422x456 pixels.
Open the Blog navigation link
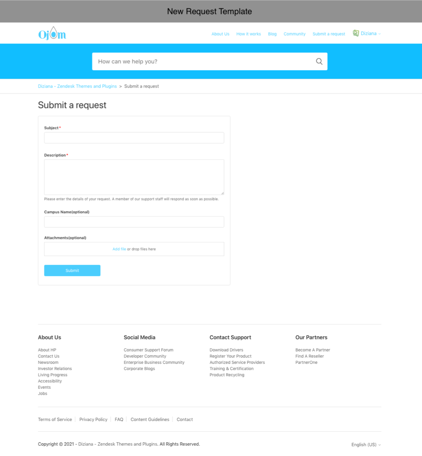coord(272,34)
